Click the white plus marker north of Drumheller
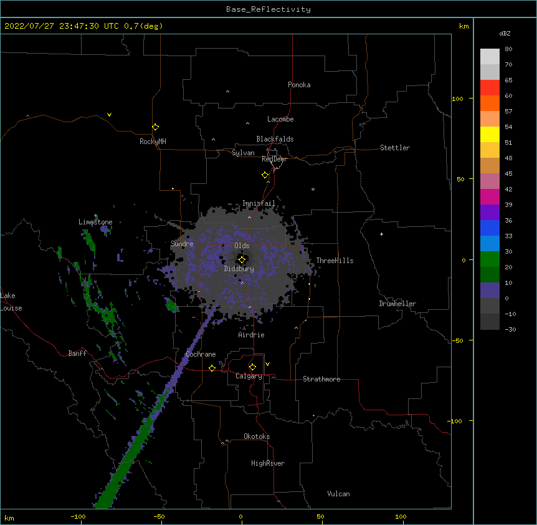This screenshot has width=537, height=525. (381, 234)
